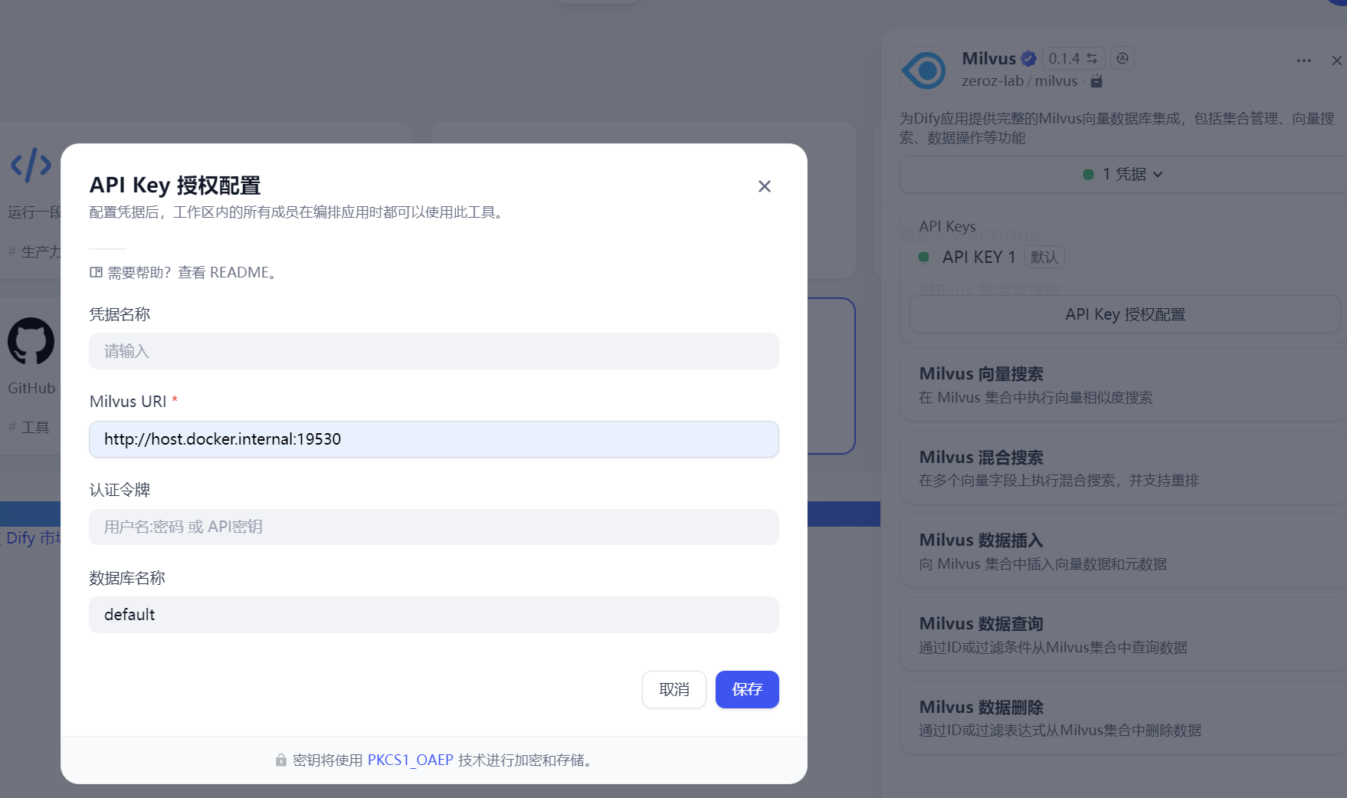Viewport: 1347px width, 798px height.
Task: Click the 工具 tag under GitHub
Action: point(28,427)
